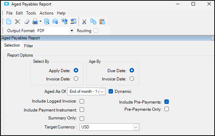Uncheck the Dynamic checkbox
Image resolution: width=215 pixels, height=136 pixels.
coord(111,91)
